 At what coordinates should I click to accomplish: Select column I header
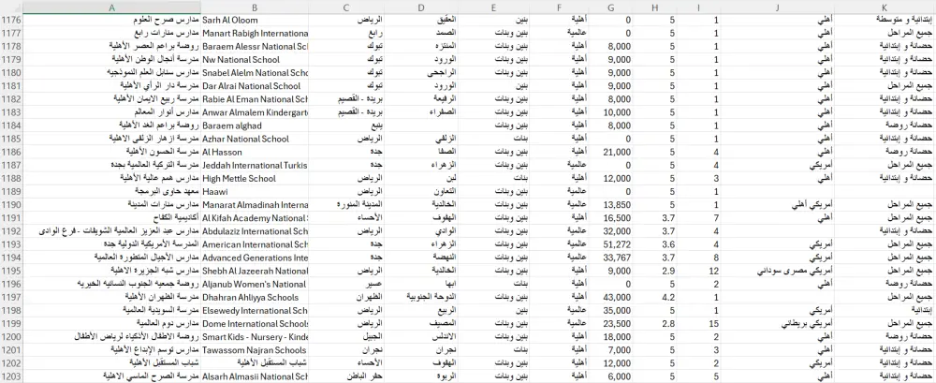pos(698,7)
